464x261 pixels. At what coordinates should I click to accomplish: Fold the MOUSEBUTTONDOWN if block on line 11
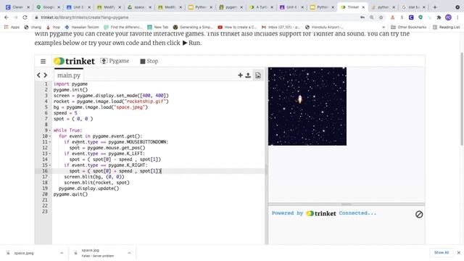point(50,142)
